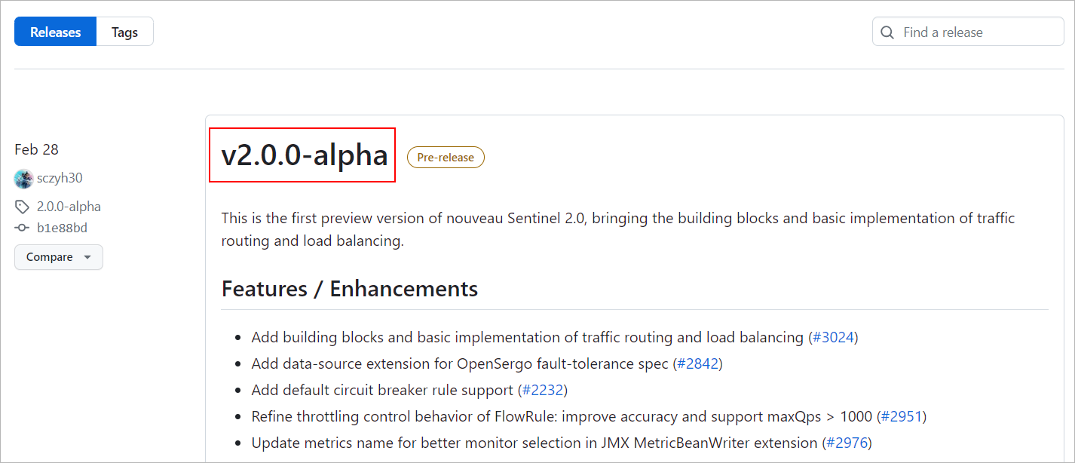Viewport: 1075px width, 463px height.
Task: Open sczyh30's profile link
Action: coord(60,179)
